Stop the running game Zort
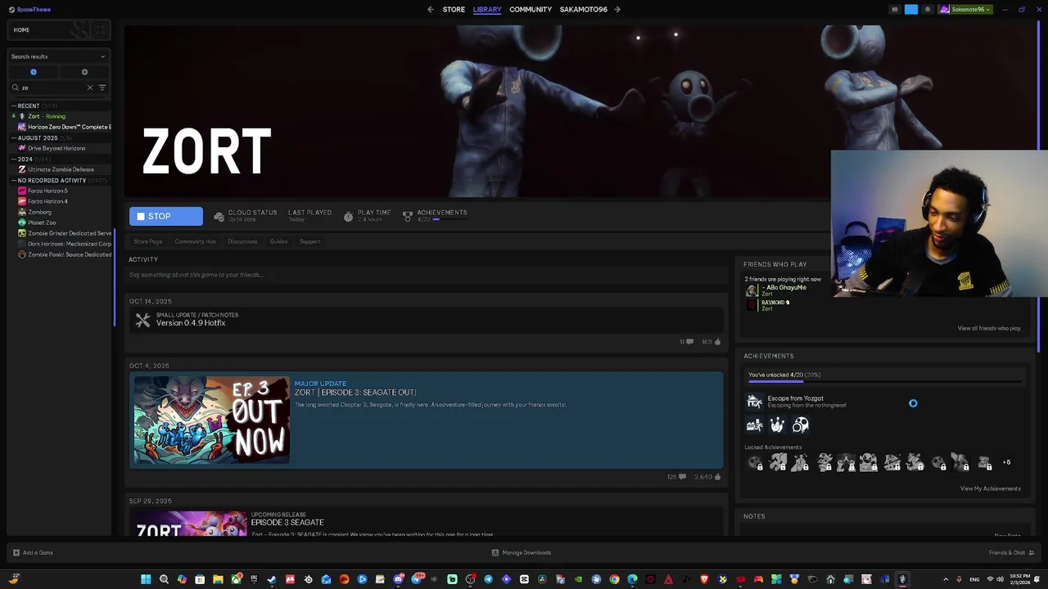1048x589 pixels. 165,216
